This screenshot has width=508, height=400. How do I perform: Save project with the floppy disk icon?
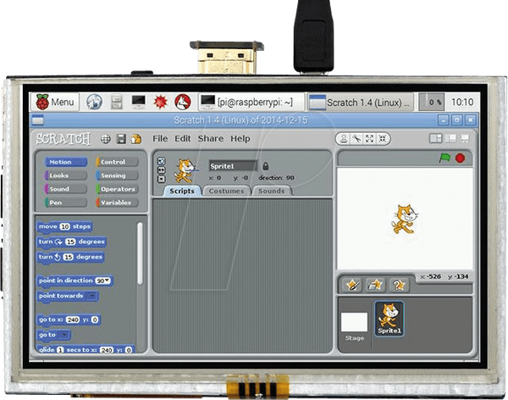point(121,139)
